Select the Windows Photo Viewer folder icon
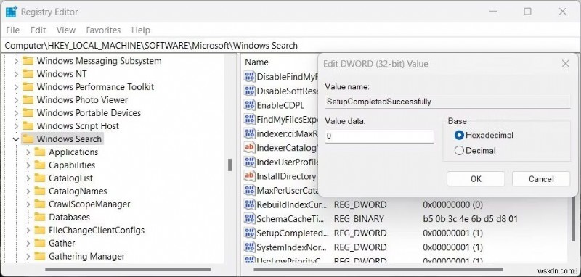 (x=28, y=99)
